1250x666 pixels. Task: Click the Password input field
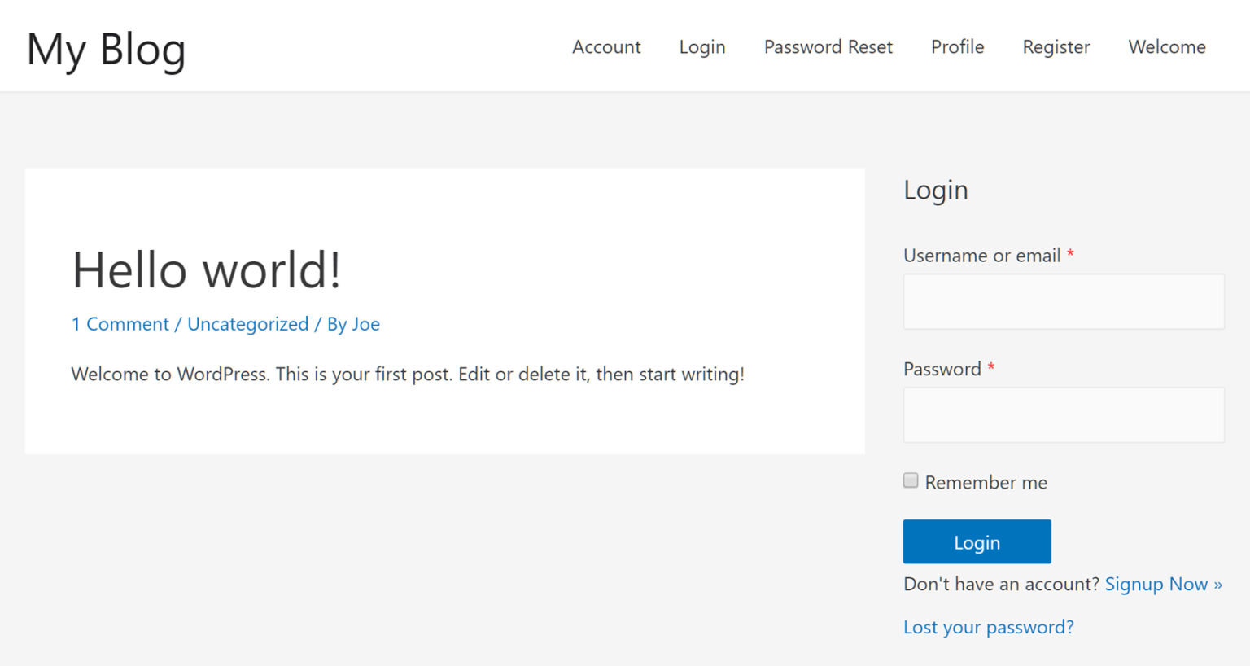click(1063, 414)
